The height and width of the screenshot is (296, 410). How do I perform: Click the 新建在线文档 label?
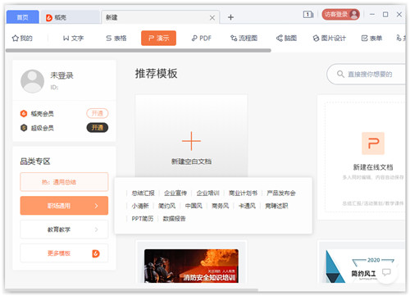[373, 167]
